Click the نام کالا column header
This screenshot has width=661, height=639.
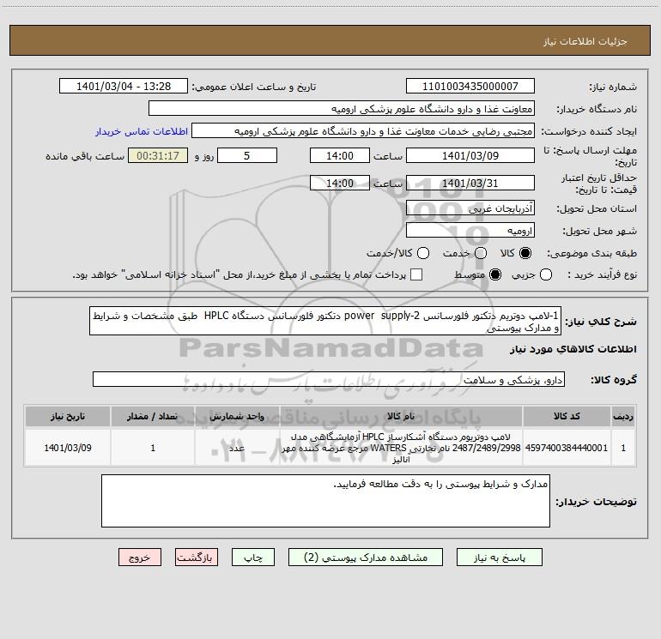point(401,417)
